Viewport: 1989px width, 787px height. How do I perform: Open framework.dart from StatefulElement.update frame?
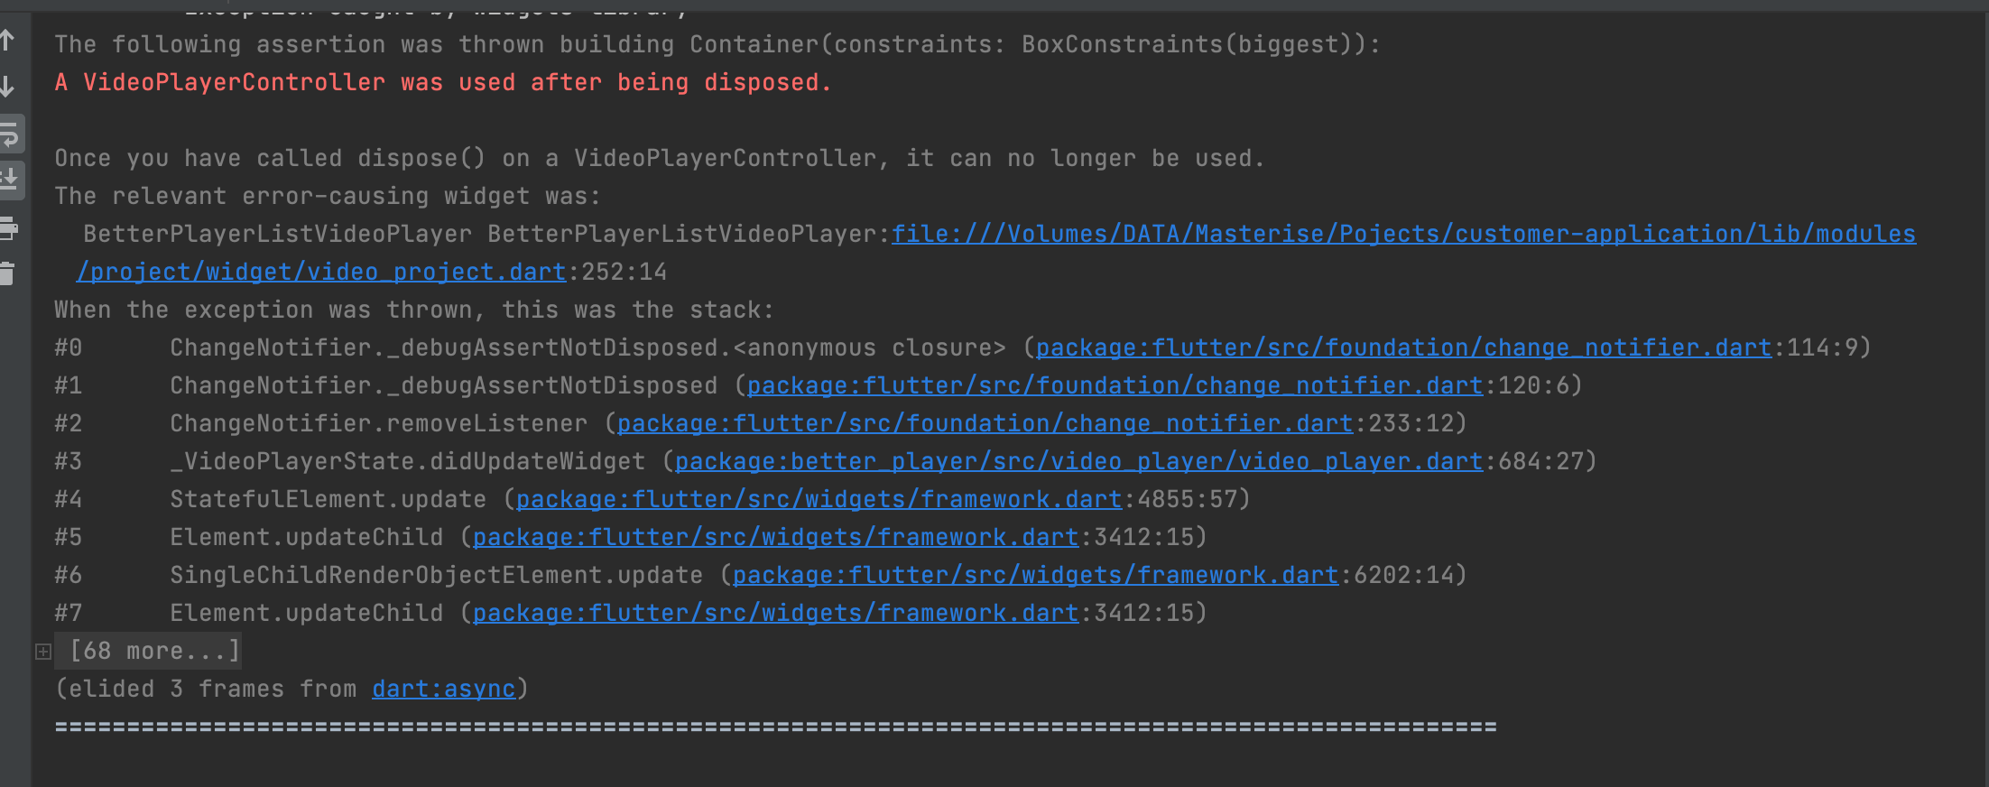[816, 498]
